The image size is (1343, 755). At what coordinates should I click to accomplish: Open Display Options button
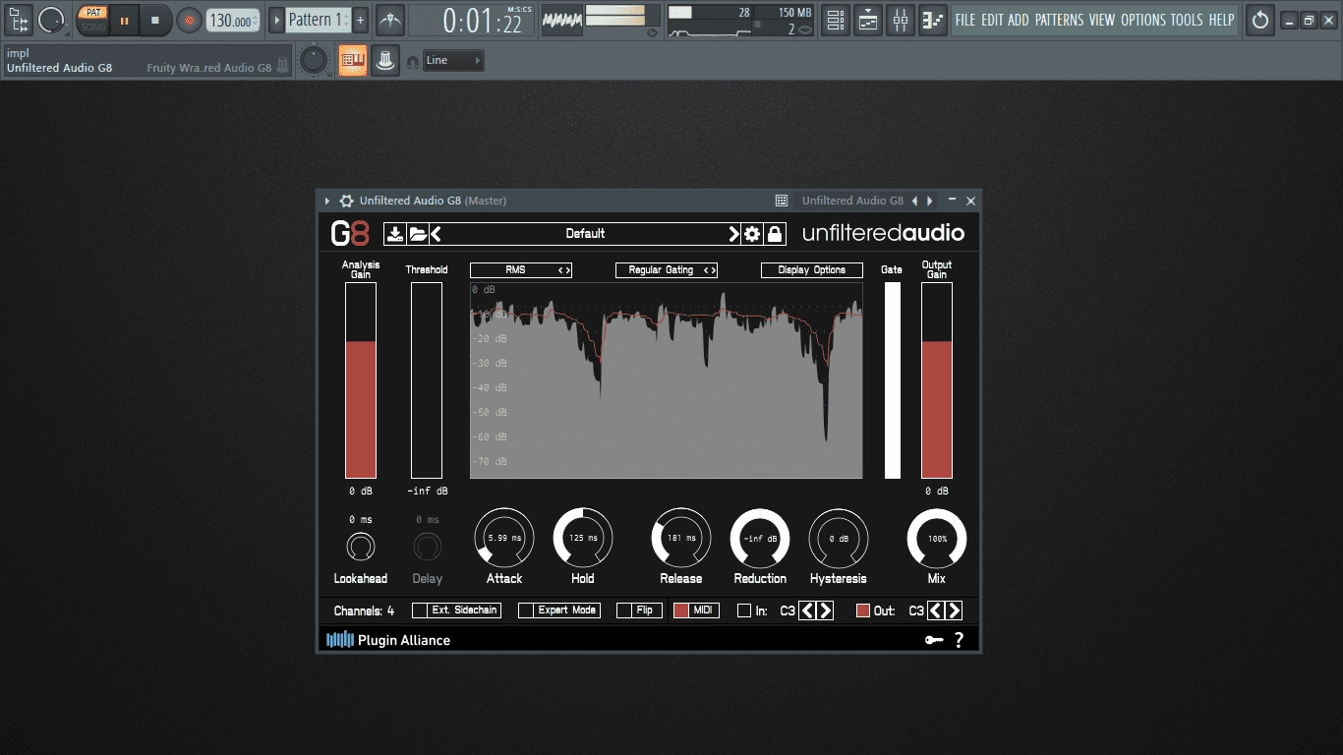coord(812,270)
